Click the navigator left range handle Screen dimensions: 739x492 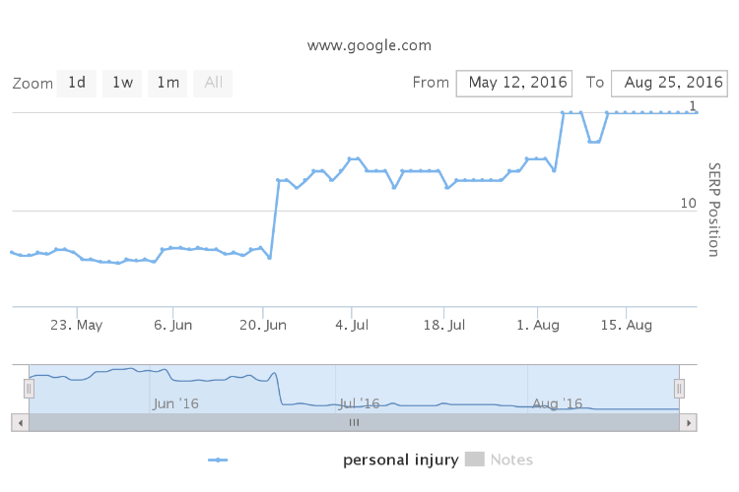tap(29, 389)
